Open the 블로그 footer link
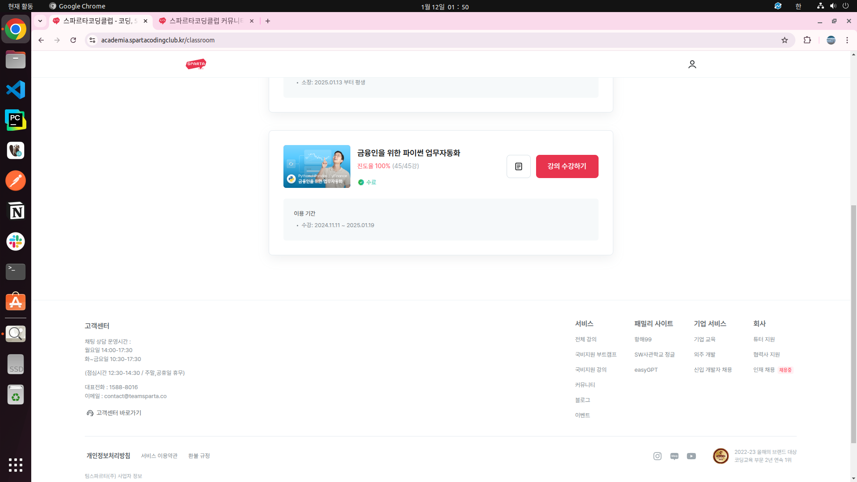 click(x=582, y=400)
